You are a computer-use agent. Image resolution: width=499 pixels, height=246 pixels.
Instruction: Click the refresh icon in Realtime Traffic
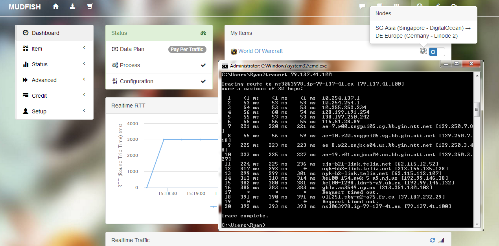pos(433,240)
